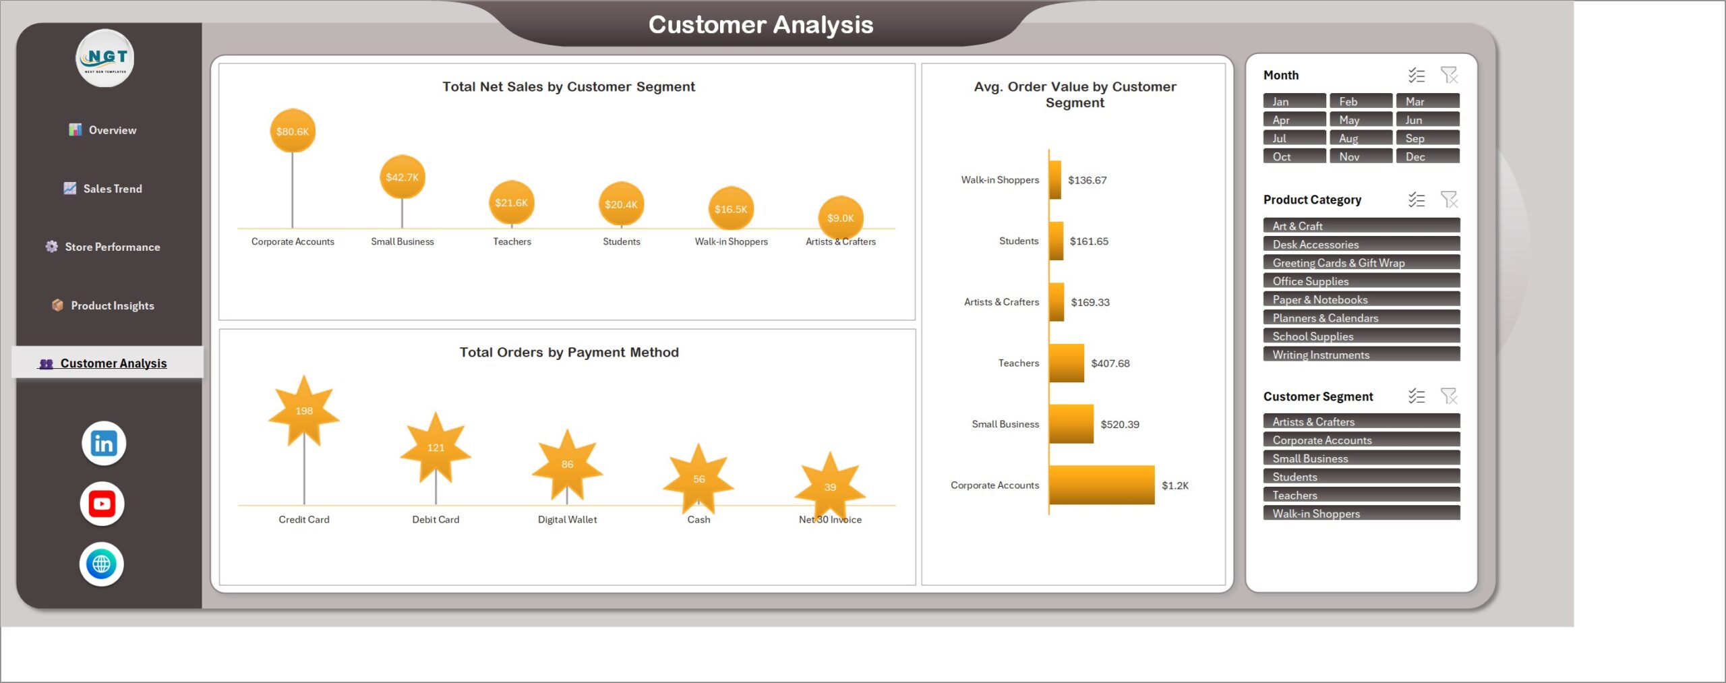Toggle multi-select on Customer Segment slicer

point(1417,396)
